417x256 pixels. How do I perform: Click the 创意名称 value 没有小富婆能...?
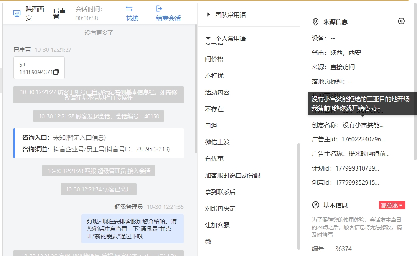click(363, 125)
